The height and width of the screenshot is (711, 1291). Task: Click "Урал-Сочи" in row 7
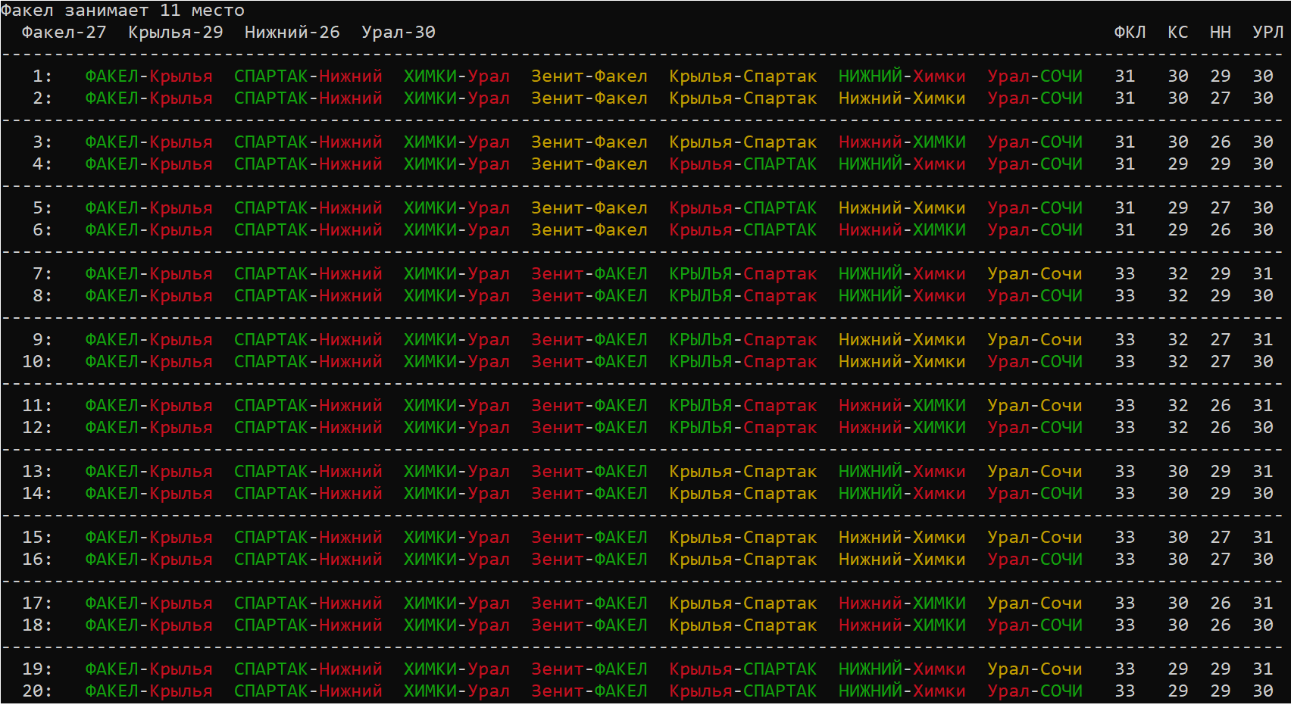tap(1035, 274)
